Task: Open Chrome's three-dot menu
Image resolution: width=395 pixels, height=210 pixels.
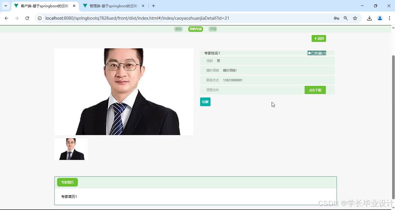Action: tap(389, 18)
